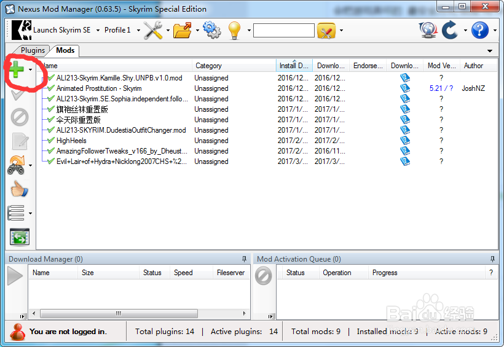Click download ID icon for HighHeels row
Screen dimensions: 504x347
(x=404, y=141)
